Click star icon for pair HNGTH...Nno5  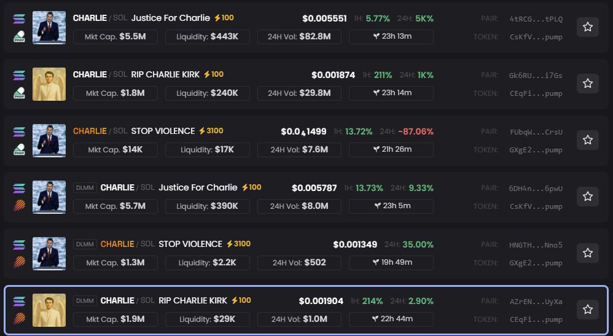pos(587,253)
